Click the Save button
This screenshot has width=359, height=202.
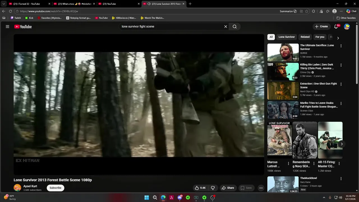pos(246,188)
